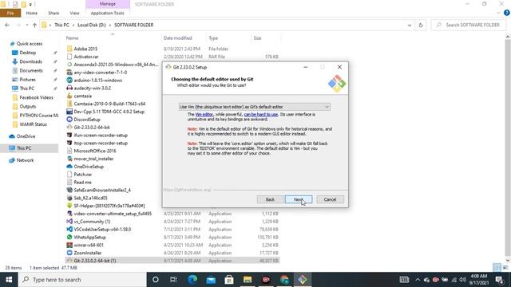Select the Anaconda3 installer icon
511x287 pixels.
[69, 65]
